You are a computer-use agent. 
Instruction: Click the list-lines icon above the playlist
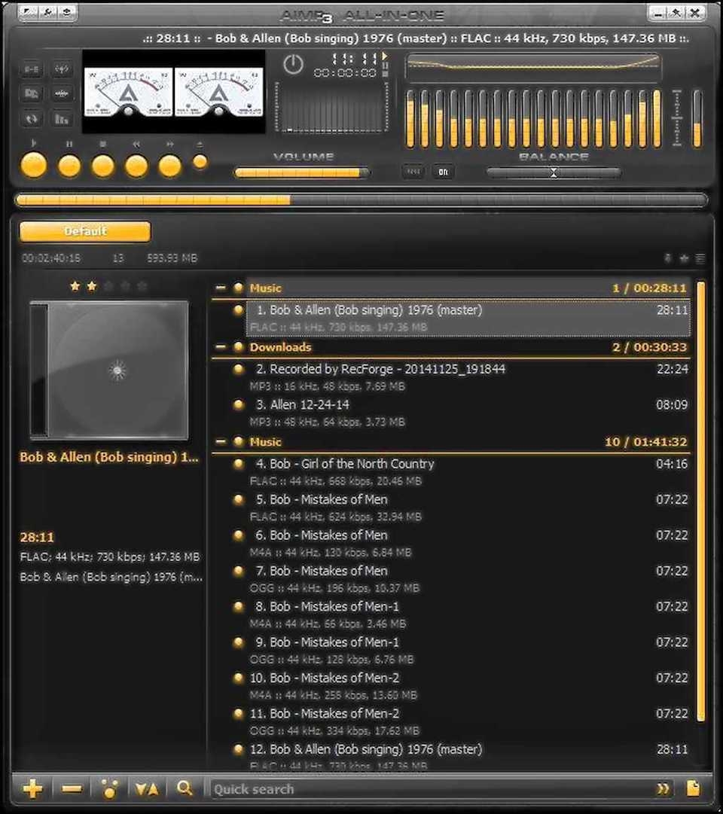pyautogui.click(x=700, y=258)
